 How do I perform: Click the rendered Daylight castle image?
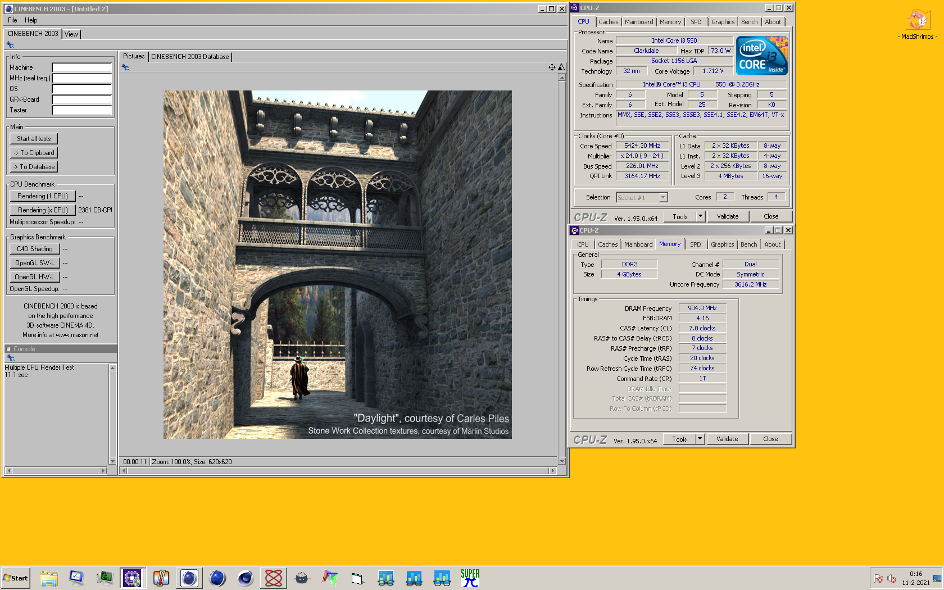click(338, 265)
